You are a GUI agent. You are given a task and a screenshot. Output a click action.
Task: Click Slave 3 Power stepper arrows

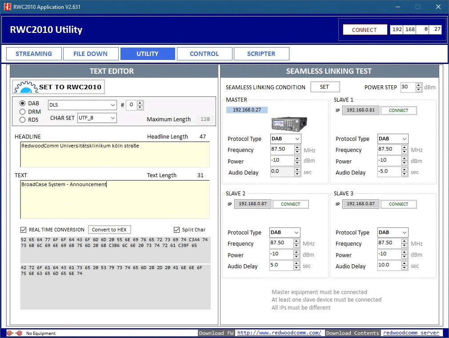(x=405, y=254)
